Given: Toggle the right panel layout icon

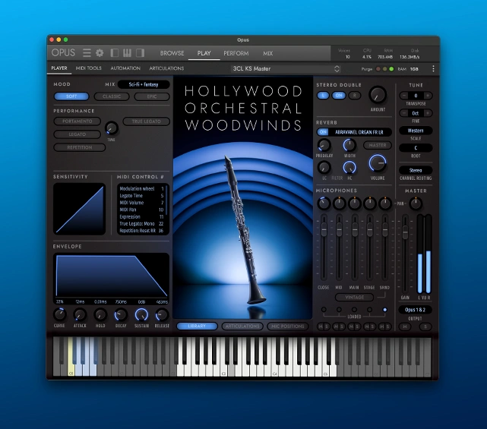Looking at the screenshot, I should 140,53.
